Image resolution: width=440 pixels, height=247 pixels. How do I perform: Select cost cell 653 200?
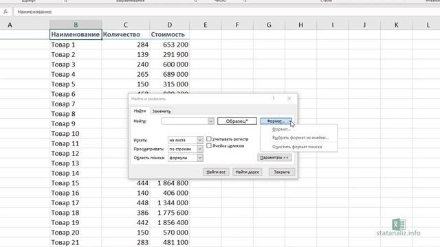click(170, 45)
